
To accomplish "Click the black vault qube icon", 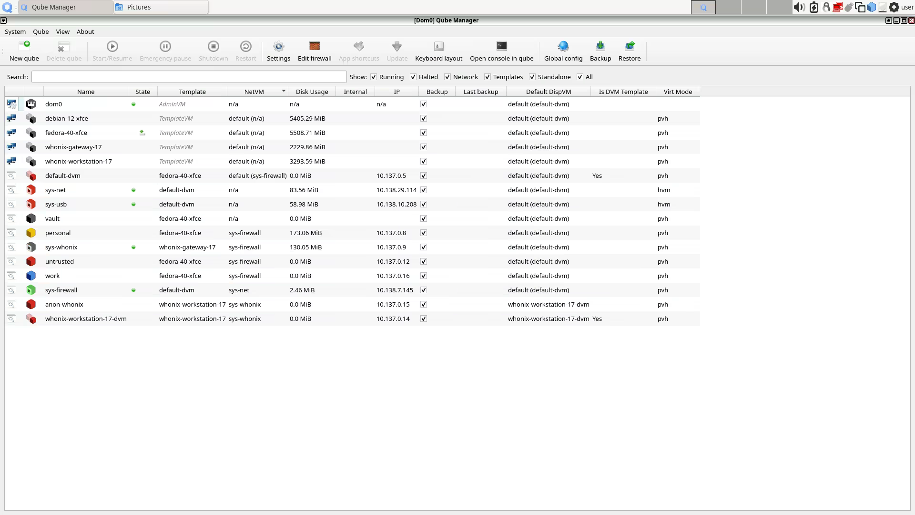I will tap(31, 218).
